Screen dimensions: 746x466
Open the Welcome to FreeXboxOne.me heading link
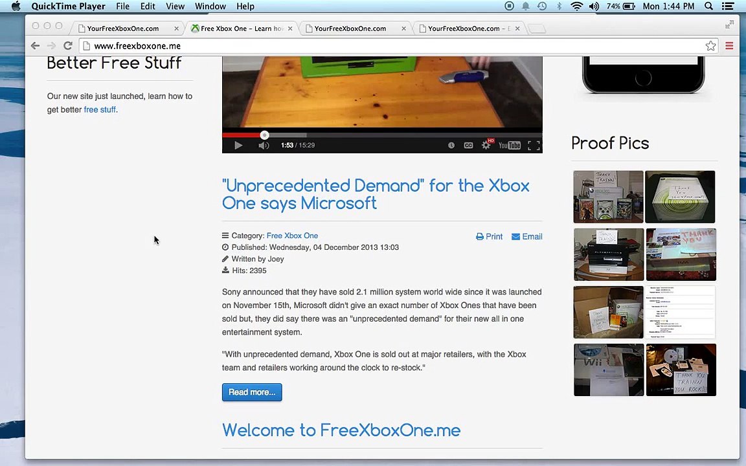click(x=341, y=430)
